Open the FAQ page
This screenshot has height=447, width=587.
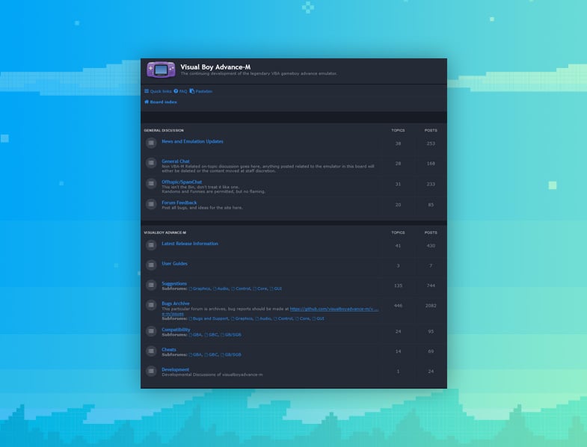(180, 91)
